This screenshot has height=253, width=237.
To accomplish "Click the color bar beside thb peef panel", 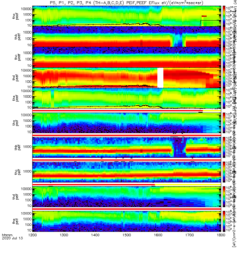I will pos(224,37).
